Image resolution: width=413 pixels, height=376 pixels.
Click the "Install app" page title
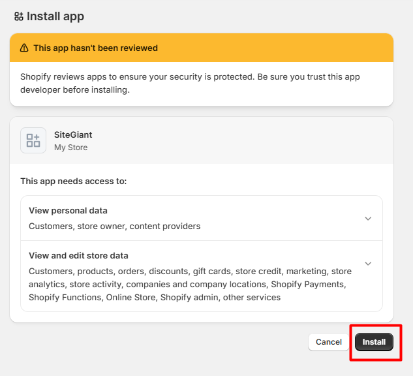click(x=55, y=16)
